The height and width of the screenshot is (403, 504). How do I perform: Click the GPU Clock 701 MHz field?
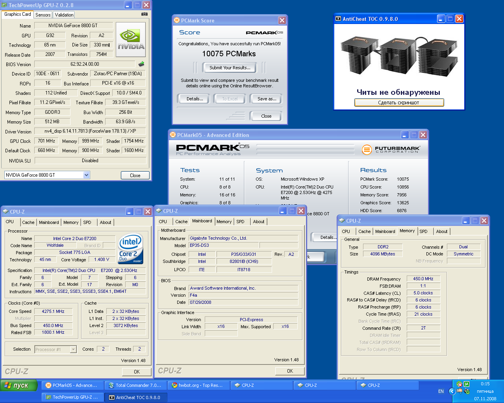coord(46,141)
